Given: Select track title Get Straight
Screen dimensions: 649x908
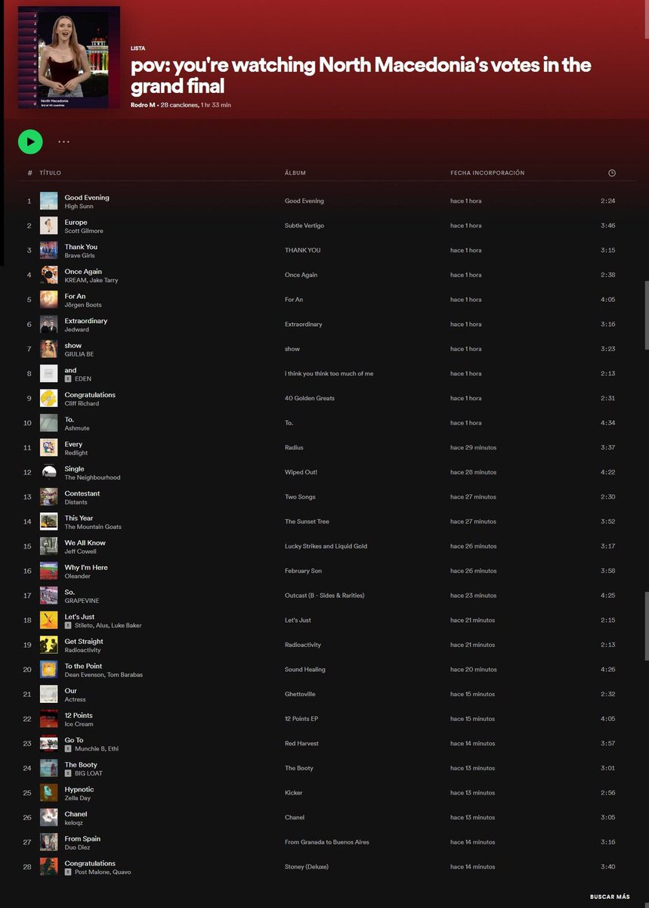Looking at the screenshot, I should 84,641.
